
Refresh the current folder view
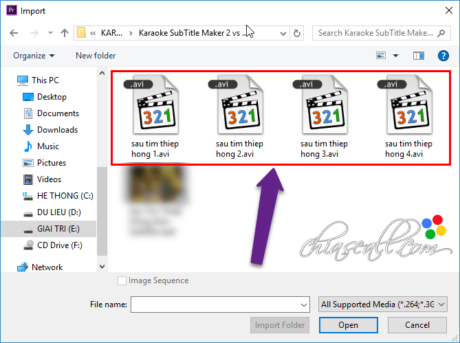pos(297,33)
